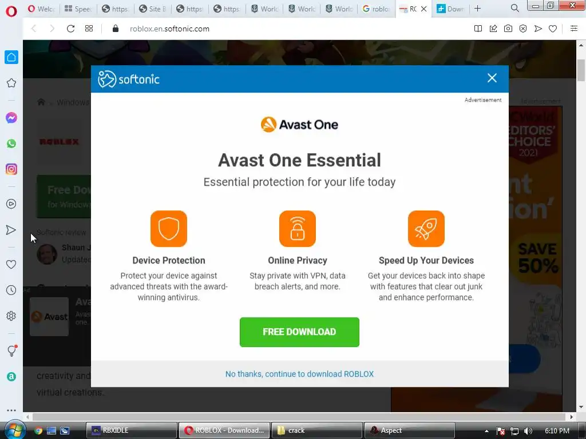Click the volume speaker tray icon
Viewport: 586px width, 439px height.
click(x=528, y=431)
